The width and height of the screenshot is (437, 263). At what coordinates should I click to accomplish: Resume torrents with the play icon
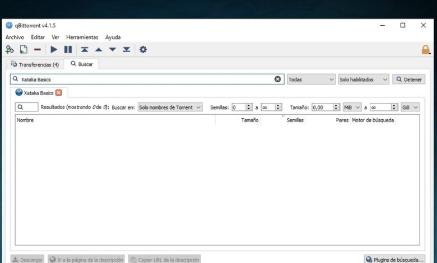point(54,50)
